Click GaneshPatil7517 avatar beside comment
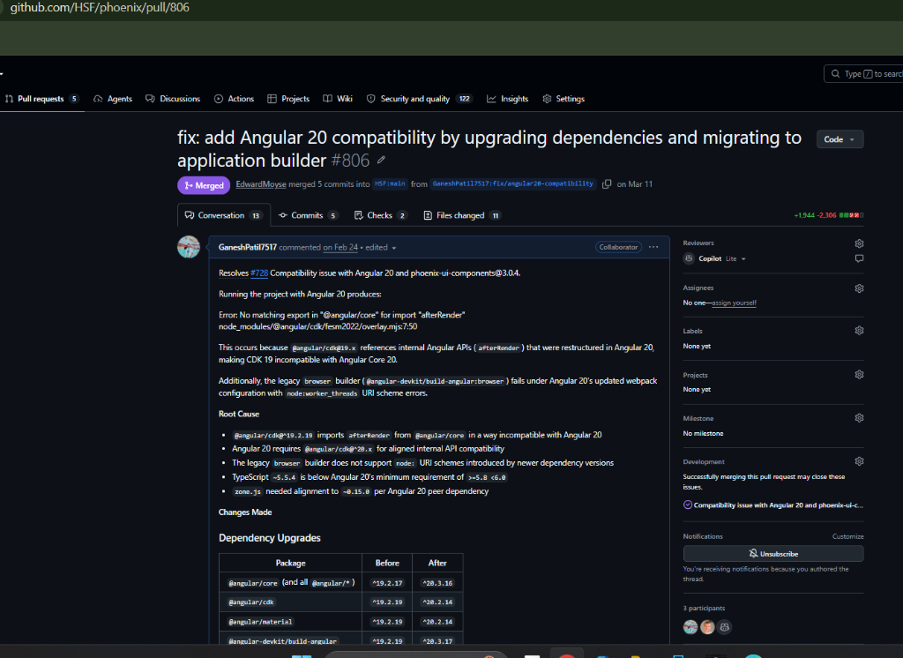Screen dimensions: 903x658 pyautogui.click(x=189, y=247)
